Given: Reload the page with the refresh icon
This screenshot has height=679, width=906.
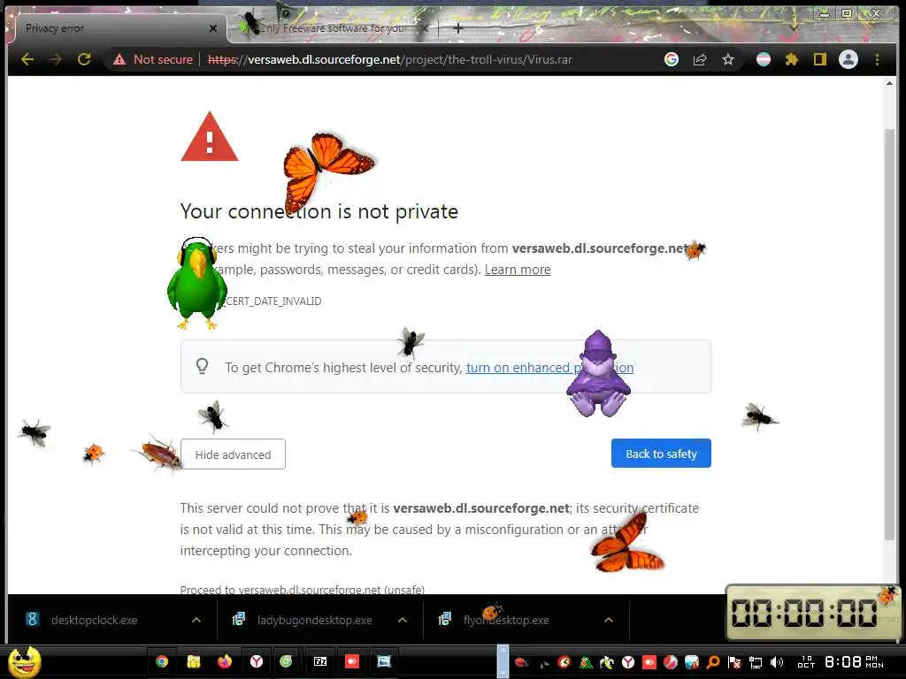Looking at the screenshot, I should click(x=84, y=59).
